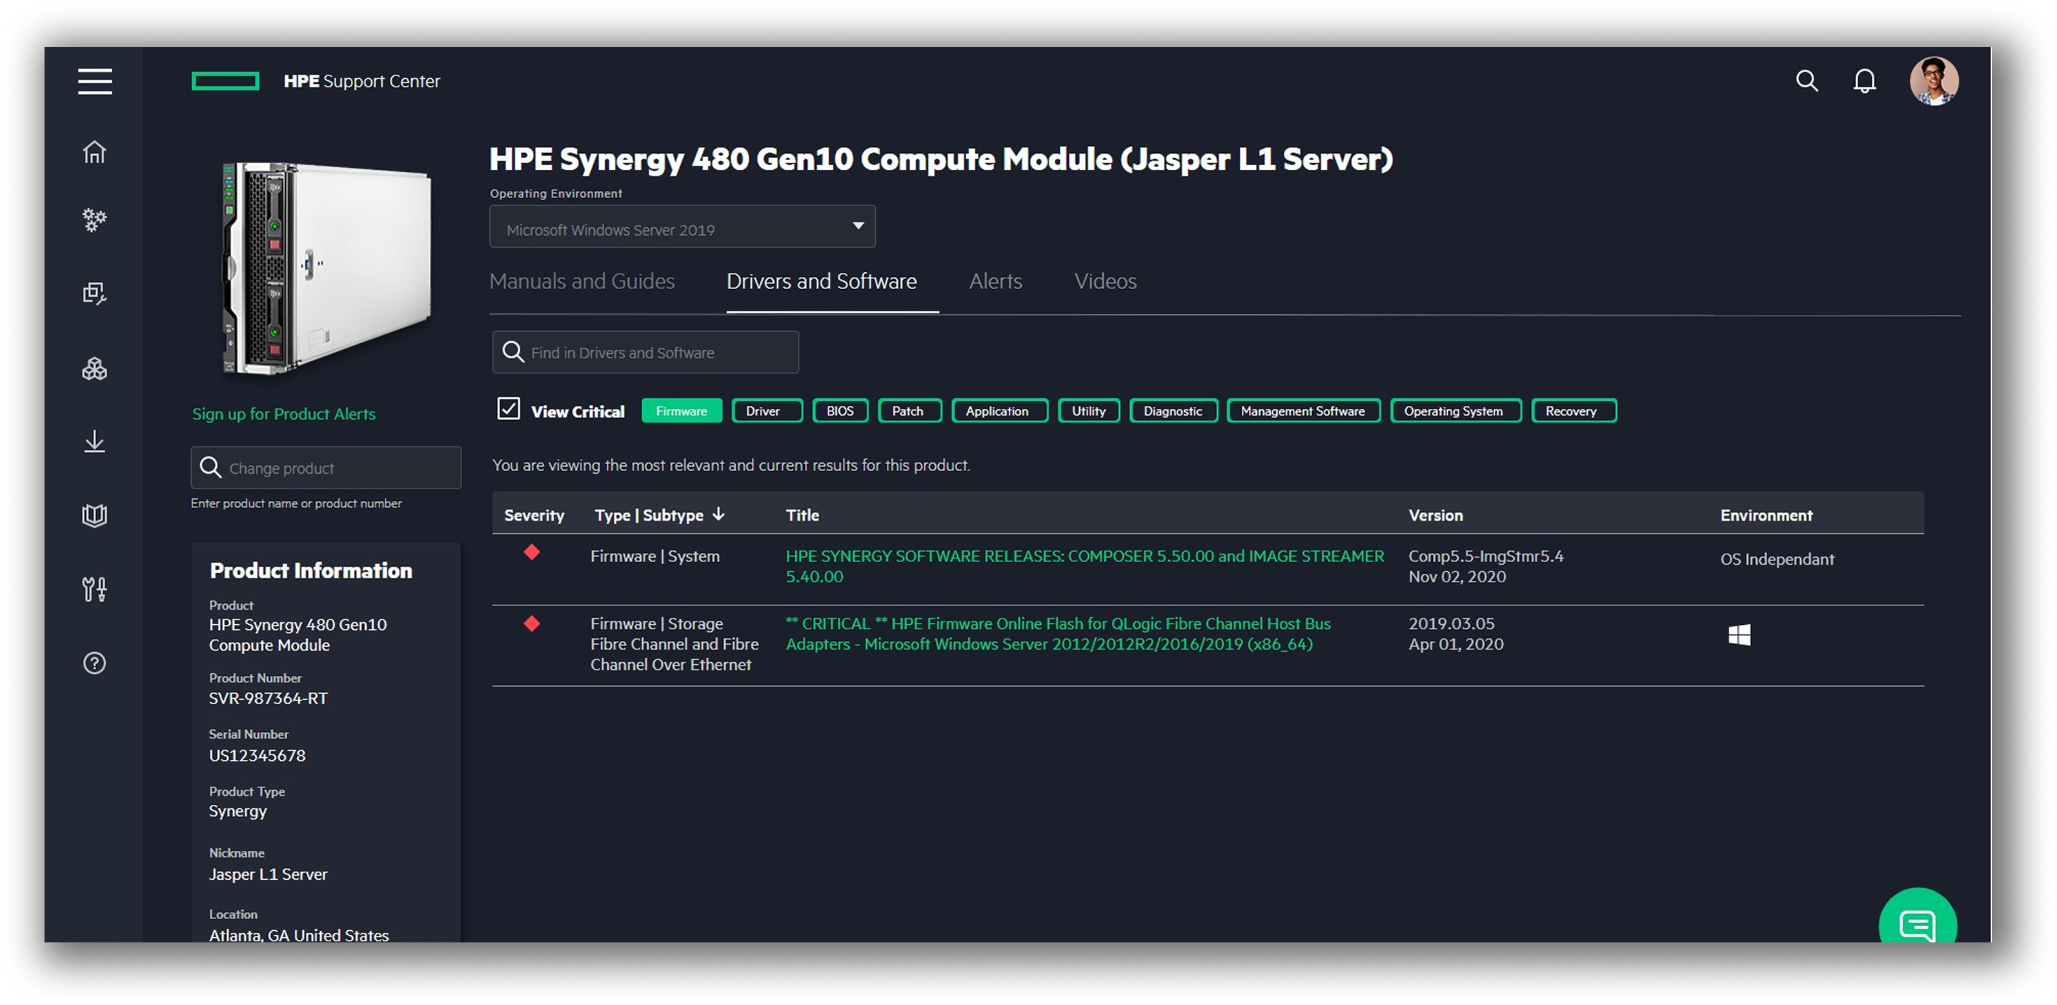The width and height of the screenshot is (2057, 1005).
Task: Click in the Change product field
Action: [x=326, y=467]
